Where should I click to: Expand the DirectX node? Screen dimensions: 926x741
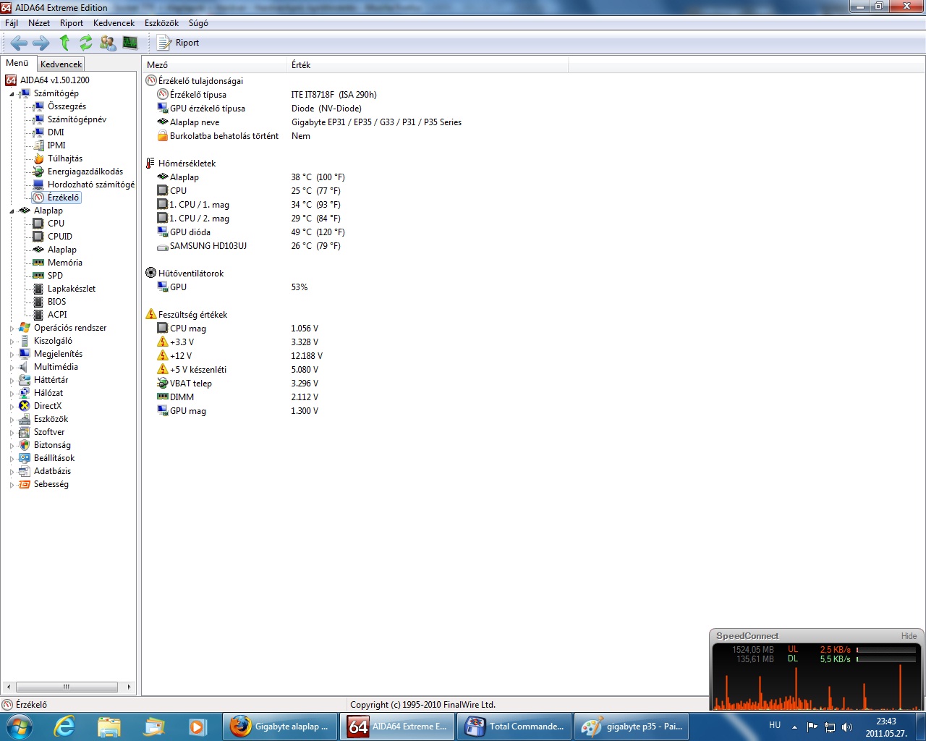point(12,407)
